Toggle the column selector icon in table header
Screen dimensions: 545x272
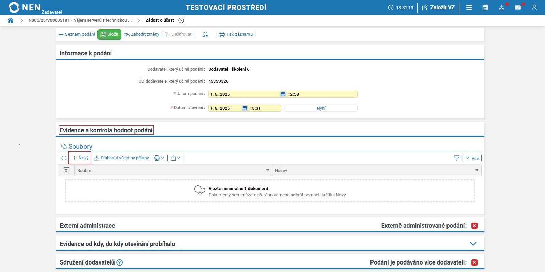click(66, 170)
